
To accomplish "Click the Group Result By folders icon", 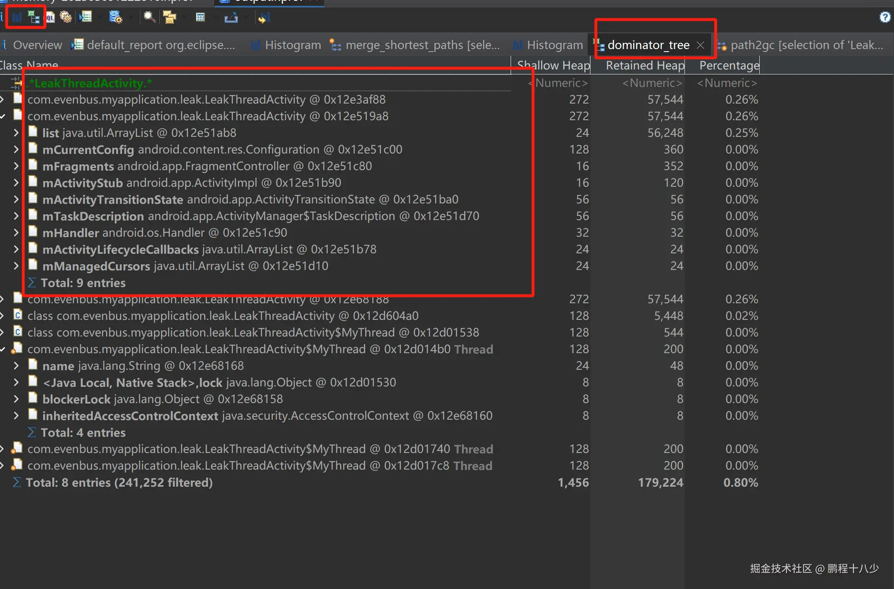I will click(170, 17).
